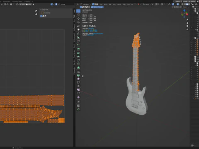
Task: Click the Export button at top right
Action: pyautogui.click(x=178, y=1)
